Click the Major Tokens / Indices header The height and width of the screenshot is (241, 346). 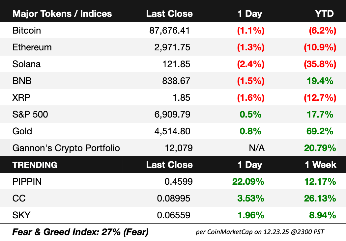[62, 14]
